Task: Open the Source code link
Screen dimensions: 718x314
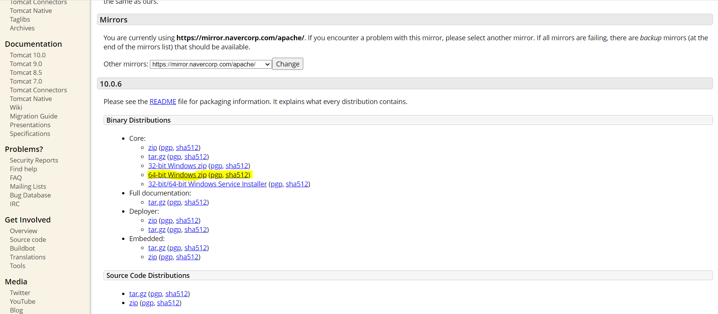Action: (x=28, y=240)
